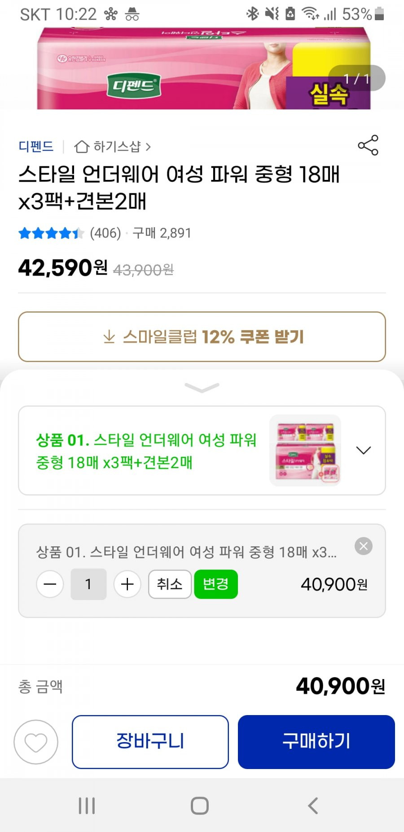Tap the share icon
This screenshot has height=832, width=404.
pyautogui.click(x=368, y=145)
